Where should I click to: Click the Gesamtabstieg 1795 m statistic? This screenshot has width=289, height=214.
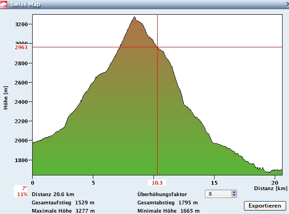167,203
